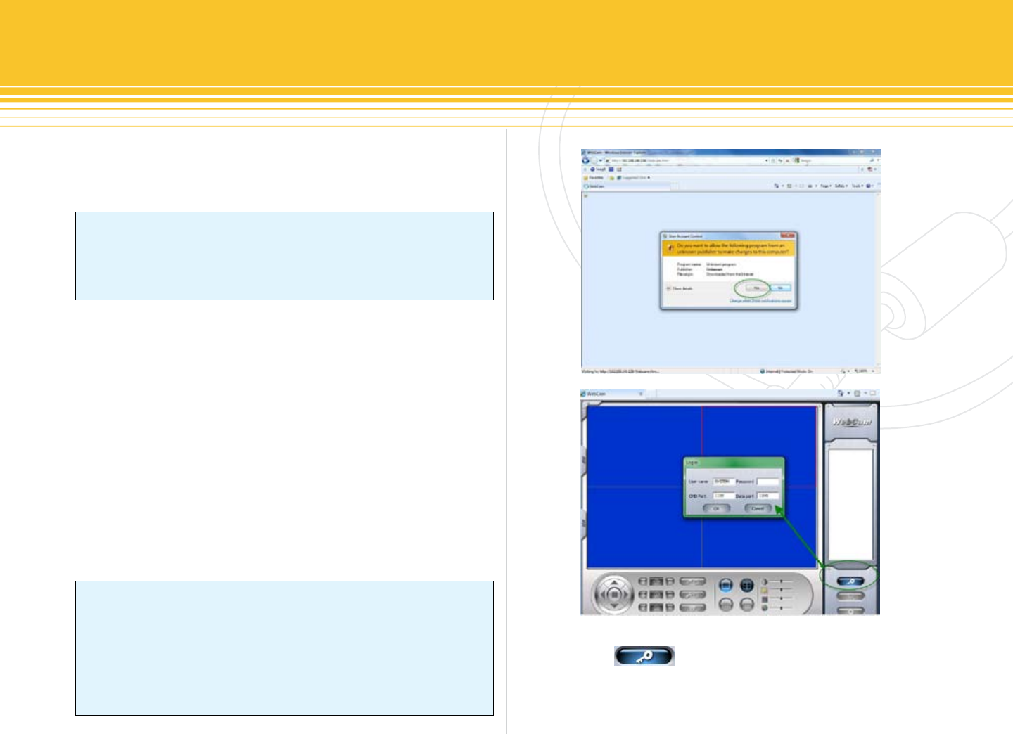Viewport: 1013px width, 734px height.
Task: Click the CMD Port field in Login dialog
Action: click(722, 496)
